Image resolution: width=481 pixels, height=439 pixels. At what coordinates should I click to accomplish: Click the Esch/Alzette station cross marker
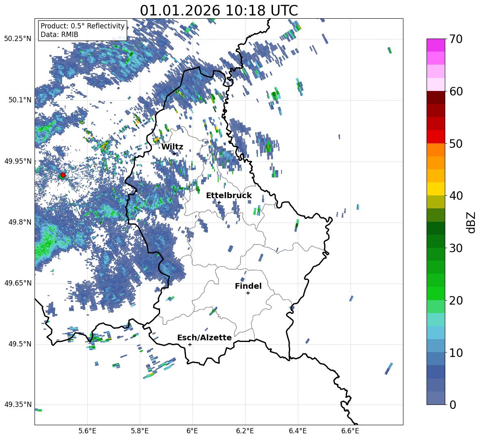pyautogui.click(x=190, y=344)
